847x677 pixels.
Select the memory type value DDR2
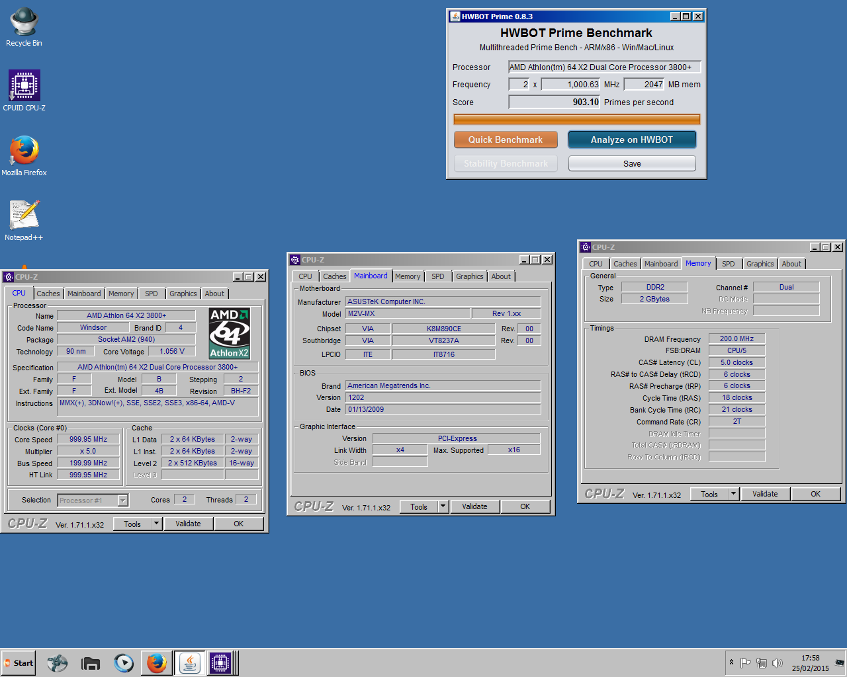(x=654, y=287)
